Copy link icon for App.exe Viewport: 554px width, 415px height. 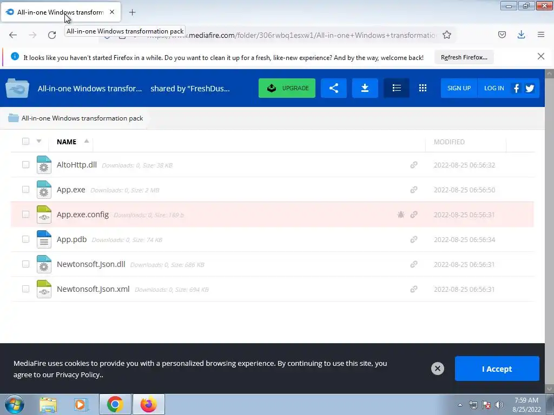(x=413, y=190)
